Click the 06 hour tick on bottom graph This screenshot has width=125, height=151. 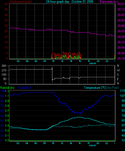35,143
